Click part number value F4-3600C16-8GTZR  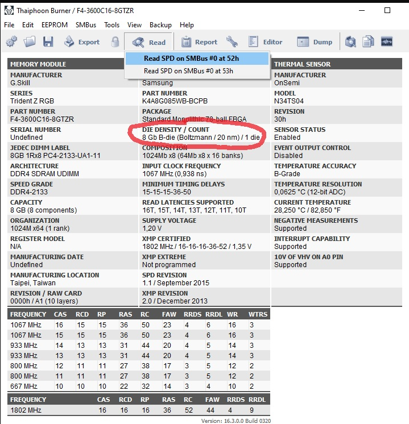(42, 119)
